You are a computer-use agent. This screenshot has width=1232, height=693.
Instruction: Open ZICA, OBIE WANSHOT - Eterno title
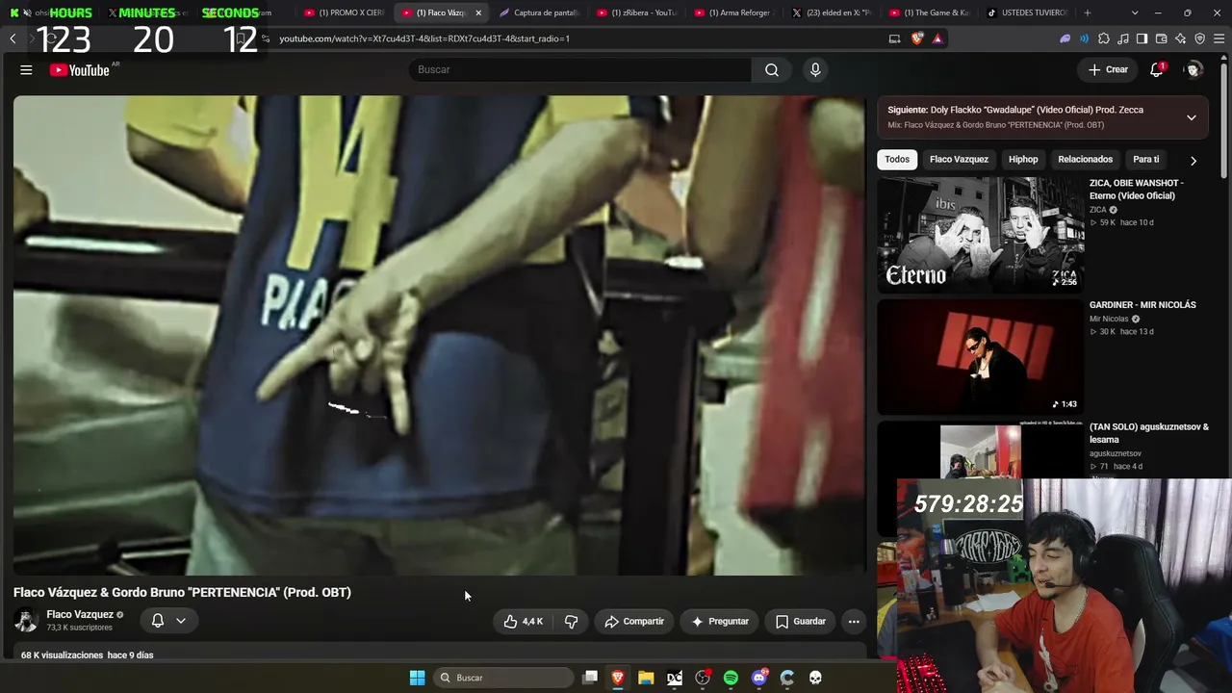tap(1137, 190)
